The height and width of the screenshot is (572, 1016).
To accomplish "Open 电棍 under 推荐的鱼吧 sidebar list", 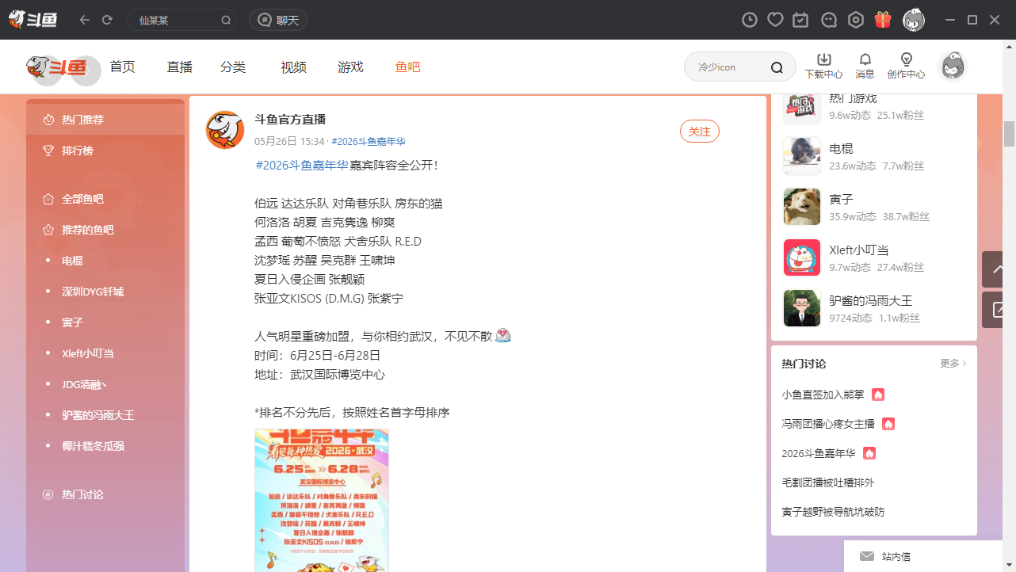I will 105,261.
